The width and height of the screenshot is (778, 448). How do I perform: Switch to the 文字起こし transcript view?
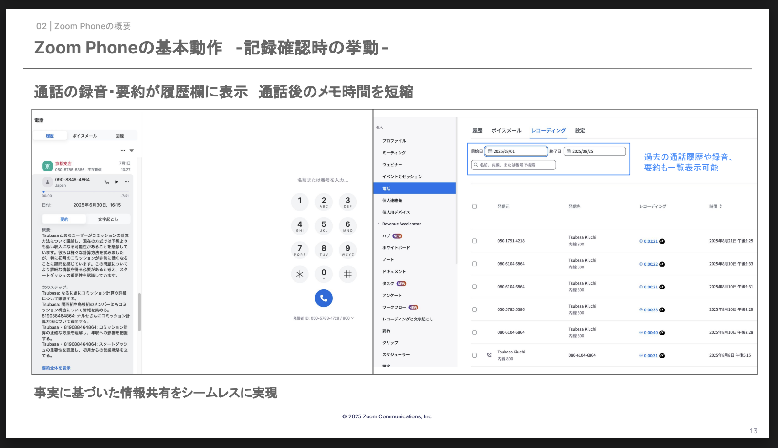108,219
